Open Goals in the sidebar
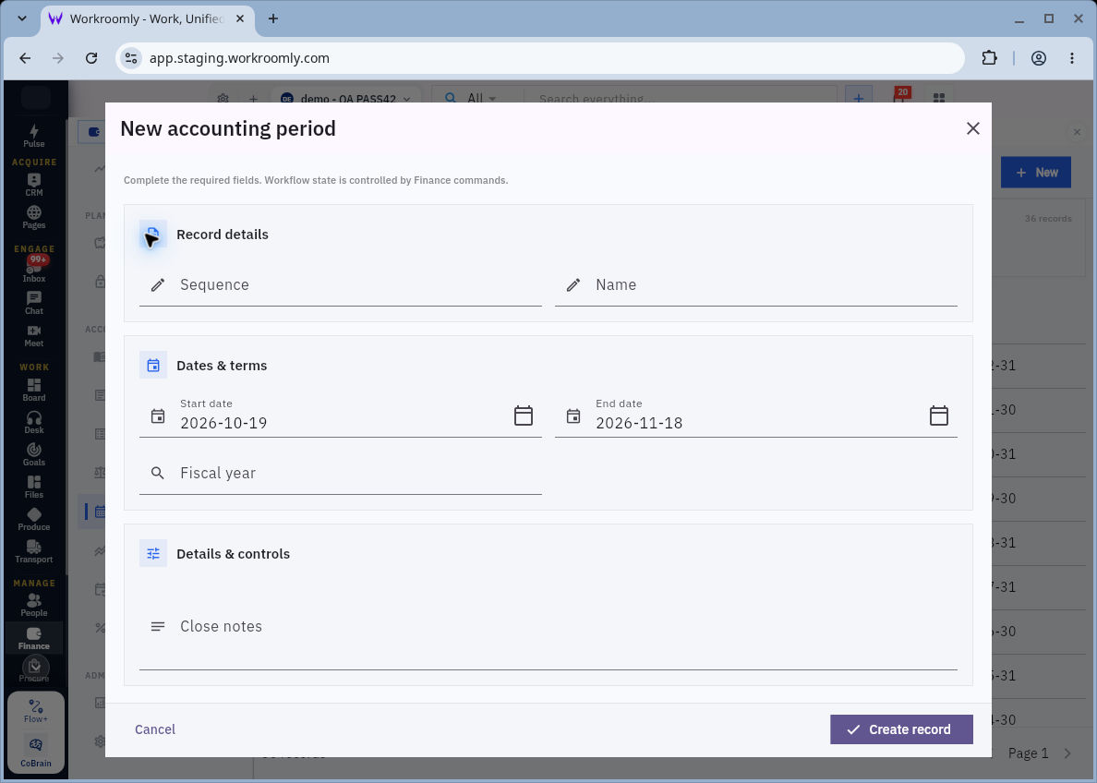Viewport: 1097px width, 783px height. click(33, 455)
